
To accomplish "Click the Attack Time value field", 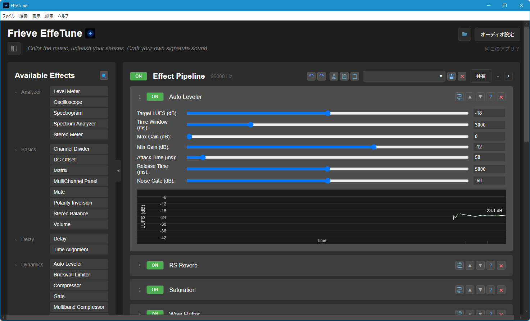I will (x=489, y=157).
